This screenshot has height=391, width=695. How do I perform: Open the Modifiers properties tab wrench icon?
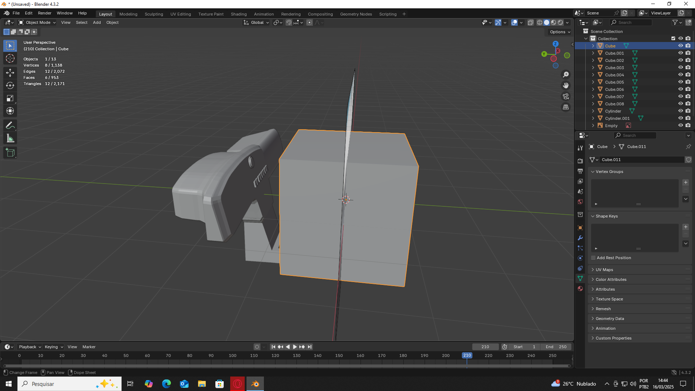tap(580, 238)
